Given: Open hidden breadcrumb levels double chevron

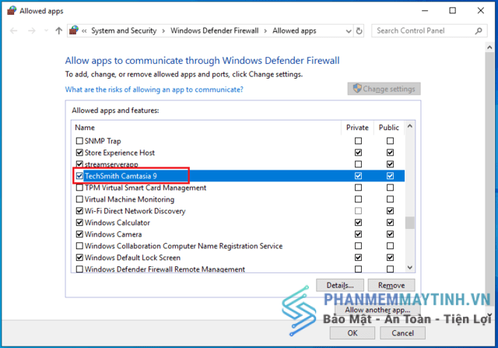Looking at the screenshot, I should pyautogui.click(x=84, y=31).
